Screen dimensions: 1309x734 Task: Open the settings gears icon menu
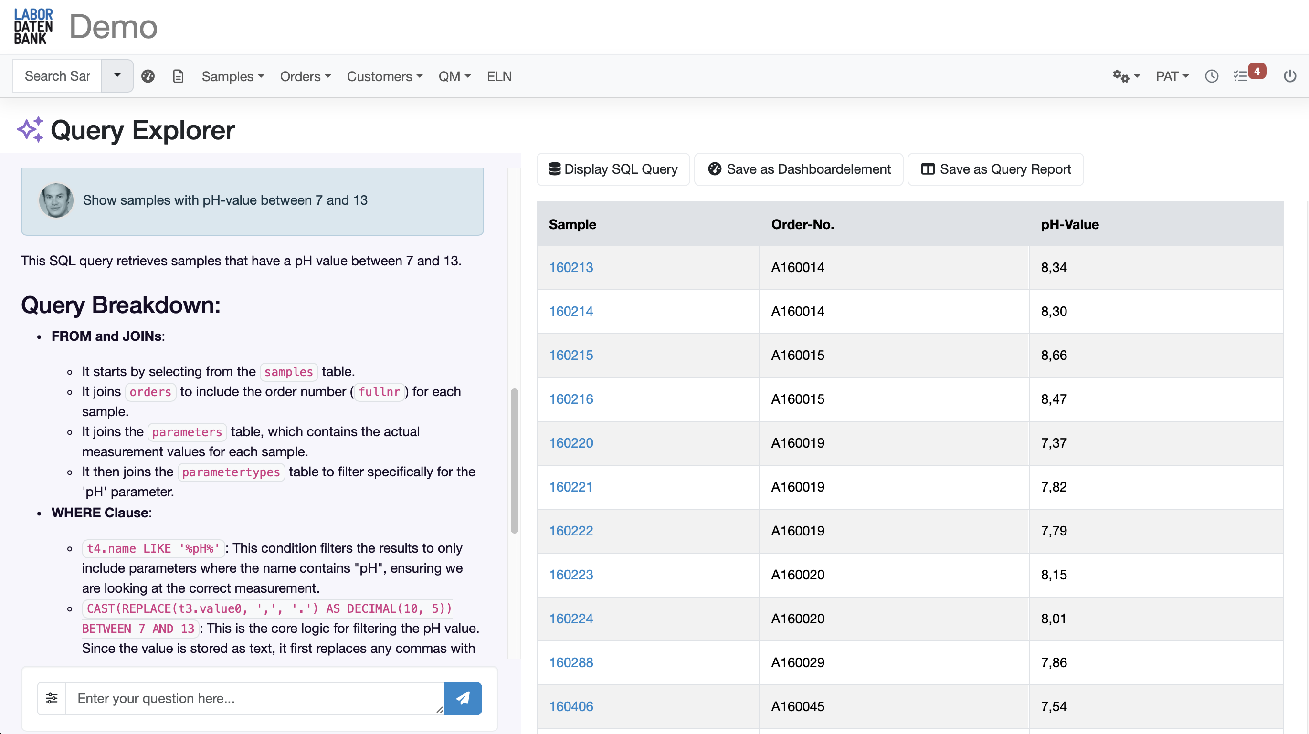(x=1126, y=76)
